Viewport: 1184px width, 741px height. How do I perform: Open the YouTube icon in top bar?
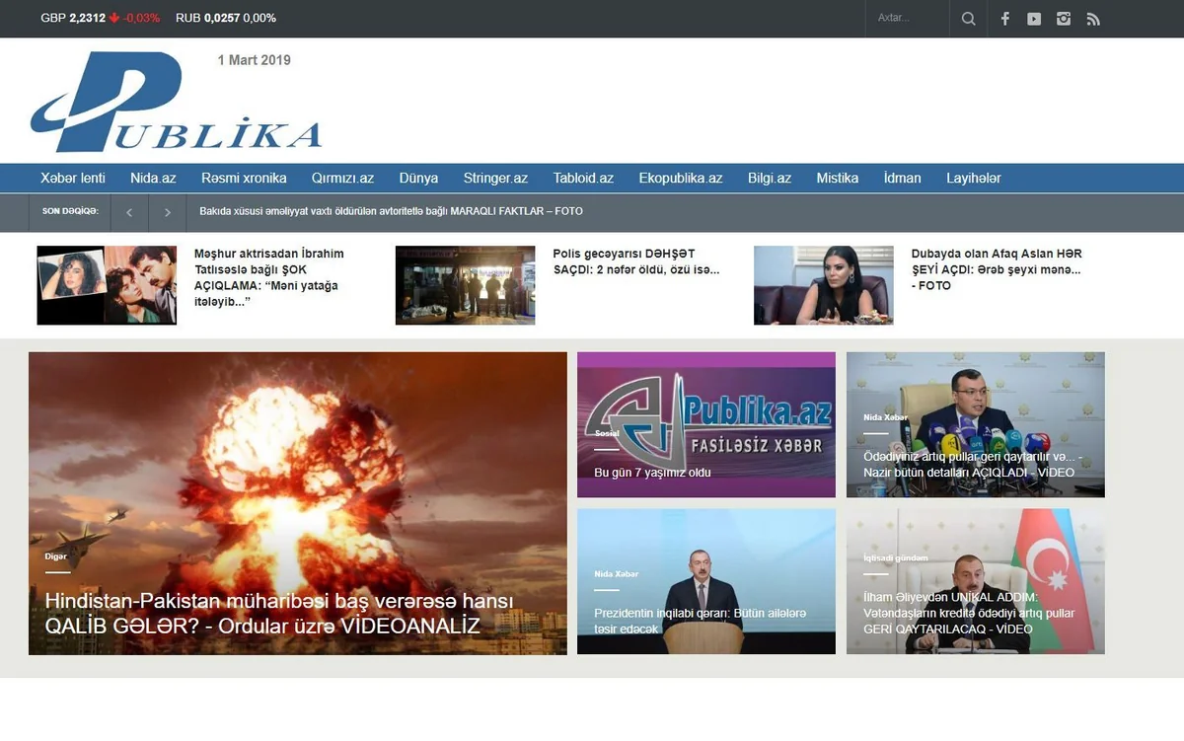point(1033,19)
